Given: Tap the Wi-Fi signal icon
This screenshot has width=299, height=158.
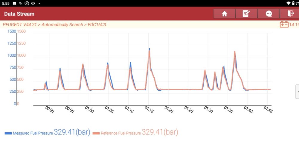Looking at the screenshot, I should [288, 3].
